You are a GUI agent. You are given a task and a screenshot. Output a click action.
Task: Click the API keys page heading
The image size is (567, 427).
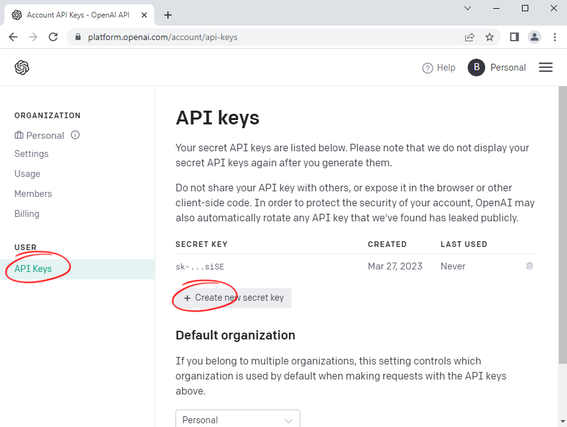click(x=217, y=118)
